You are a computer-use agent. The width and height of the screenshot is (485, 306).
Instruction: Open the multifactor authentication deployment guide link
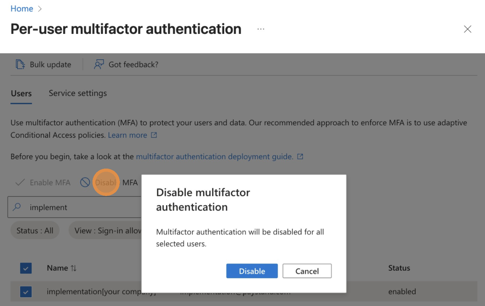214,156
